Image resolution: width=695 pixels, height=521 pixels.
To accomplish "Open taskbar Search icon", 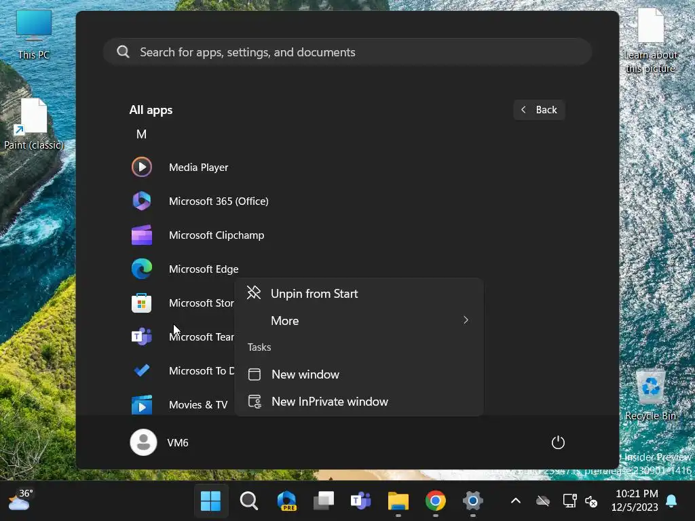I will point(248,501).
